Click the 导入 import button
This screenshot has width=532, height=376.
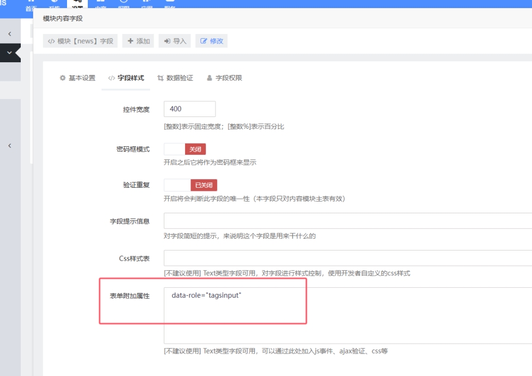[174, 41]
